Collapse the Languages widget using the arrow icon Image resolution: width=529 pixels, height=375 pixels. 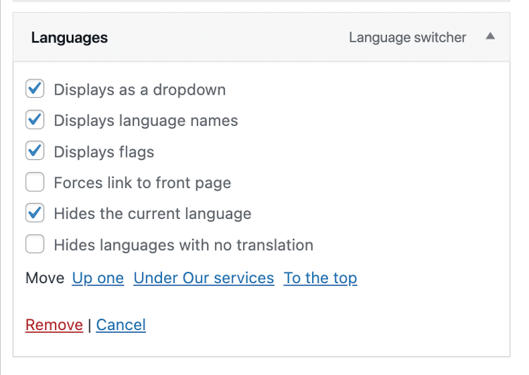[490, 36]
